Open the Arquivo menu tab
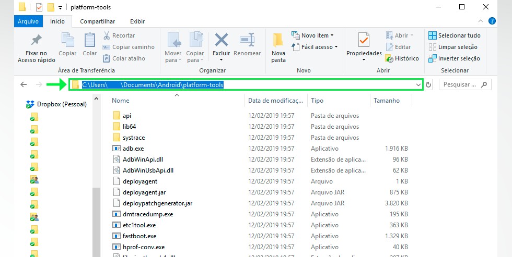Viewport: 512px width, 257px height. click(x=28, y=21)
